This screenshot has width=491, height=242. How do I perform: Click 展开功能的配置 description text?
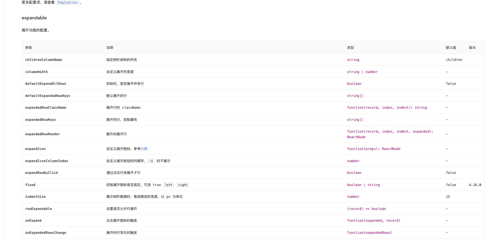[36, 30]
